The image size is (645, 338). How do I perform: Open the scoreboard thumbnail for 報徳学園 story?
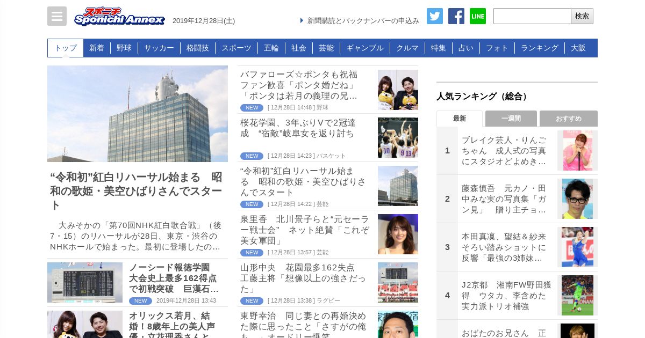click(x=85, y=282)
